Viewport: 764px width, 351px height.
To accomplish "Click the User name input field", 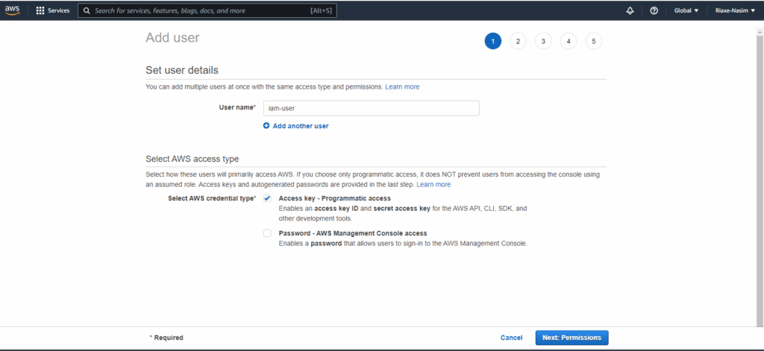I will (371, 108).
